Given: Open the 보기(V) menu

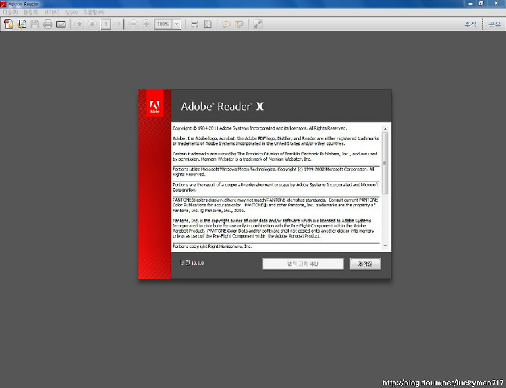Looking at the screenshot, I should tap(52, 12).
